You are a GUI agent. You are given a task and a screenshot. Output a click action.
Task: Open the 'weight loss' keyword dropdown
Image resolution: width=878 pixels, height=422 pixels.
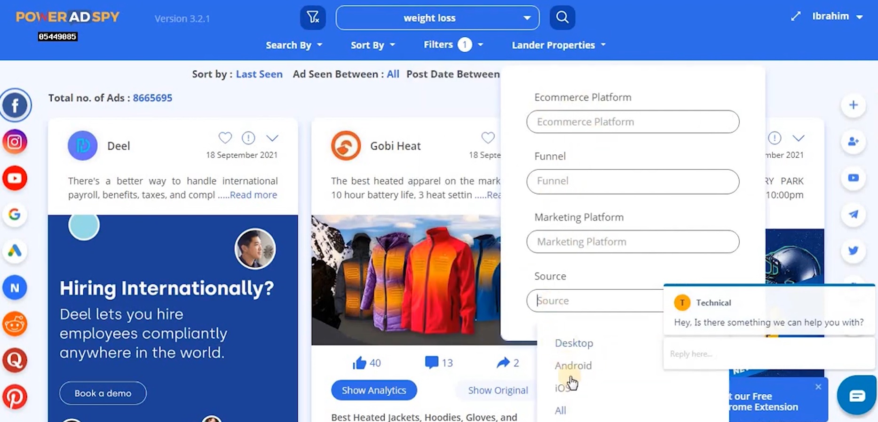tap(437, 18)
